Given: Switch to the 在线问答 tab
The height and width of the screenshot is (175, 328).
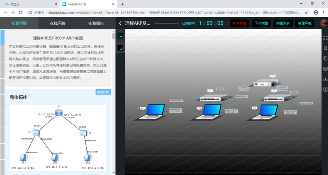Looking at the screenshot, I should tap(58, 23).
